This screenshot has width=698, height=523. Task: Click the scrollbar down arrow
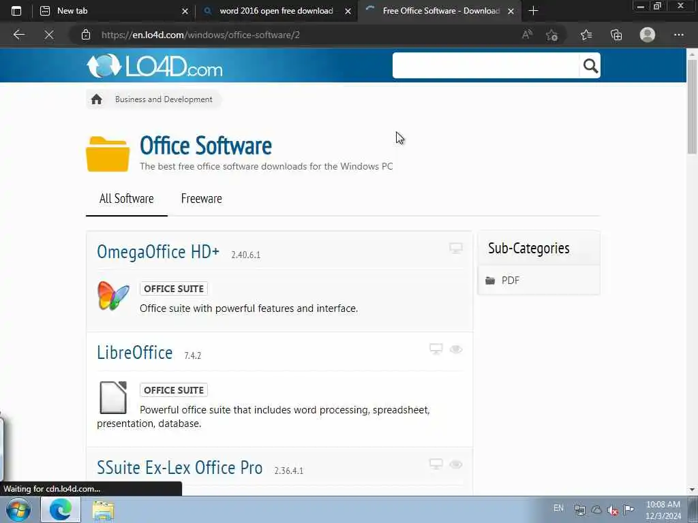pyautogui.click(x=692, y=490)
